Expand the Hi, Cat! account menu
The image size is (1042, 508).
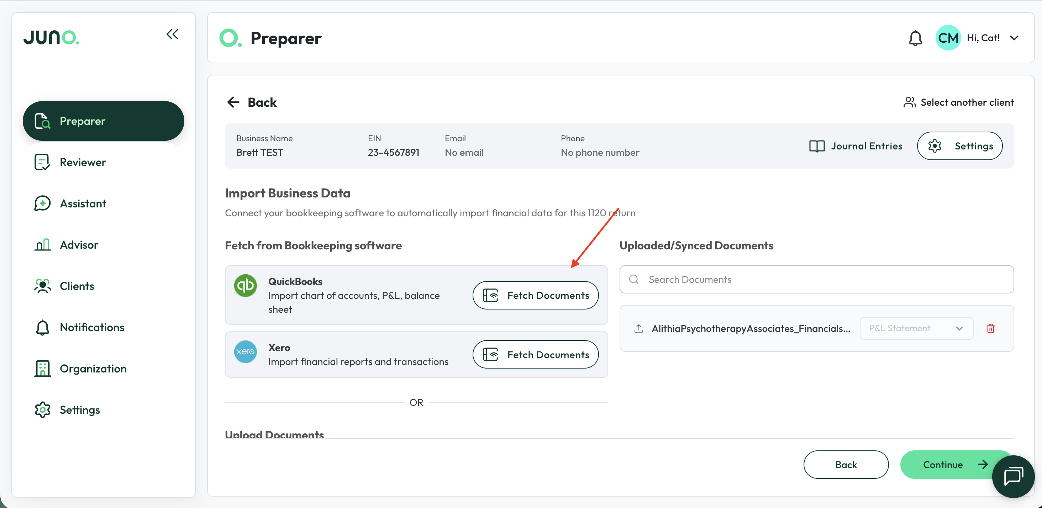pyautogui.click(x=1014, y=38)
